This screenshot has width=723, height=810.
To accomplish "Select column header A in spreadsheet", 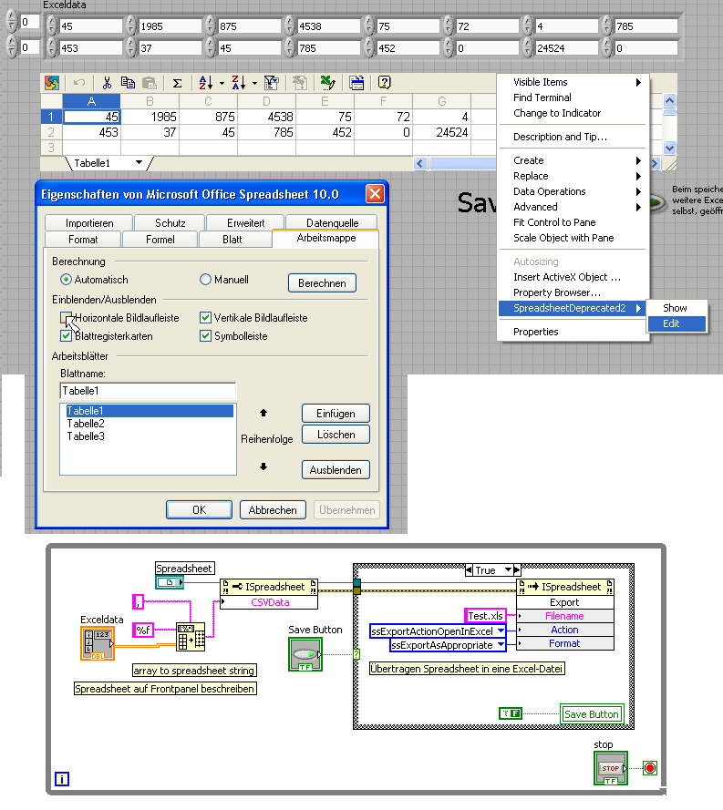I will tap(91, 101).
